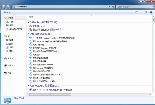Click the refresh button beside address bar
Image resolution: width=155 pixels, height=105 pixels.
point(113,7)
